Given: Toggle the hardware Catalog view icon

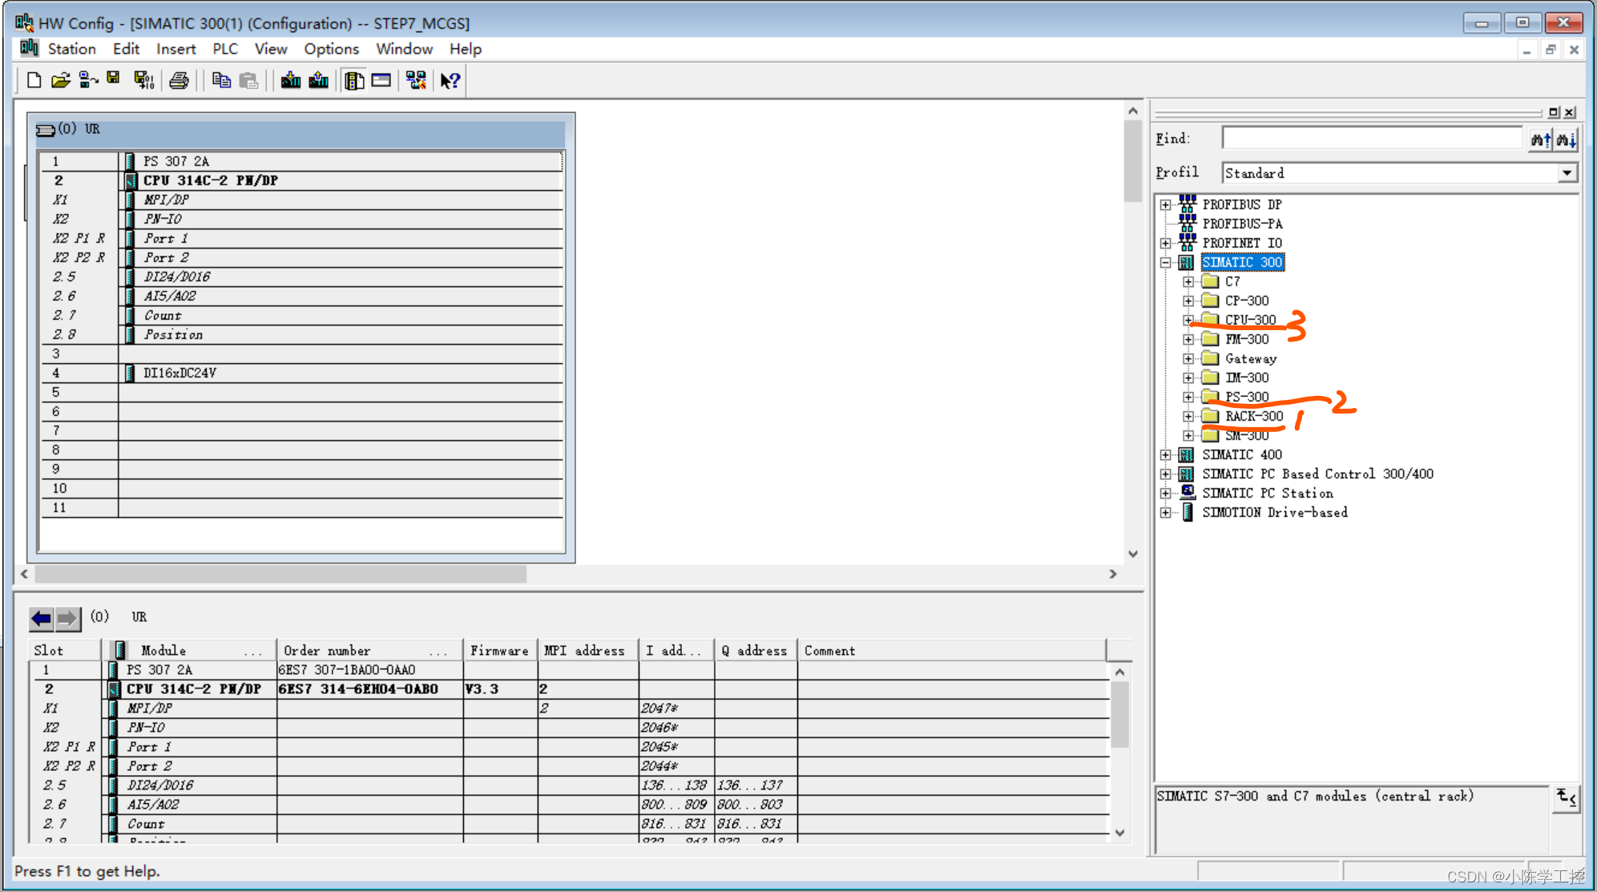Looking at the screenshot, I should click(x=354, y=80).
